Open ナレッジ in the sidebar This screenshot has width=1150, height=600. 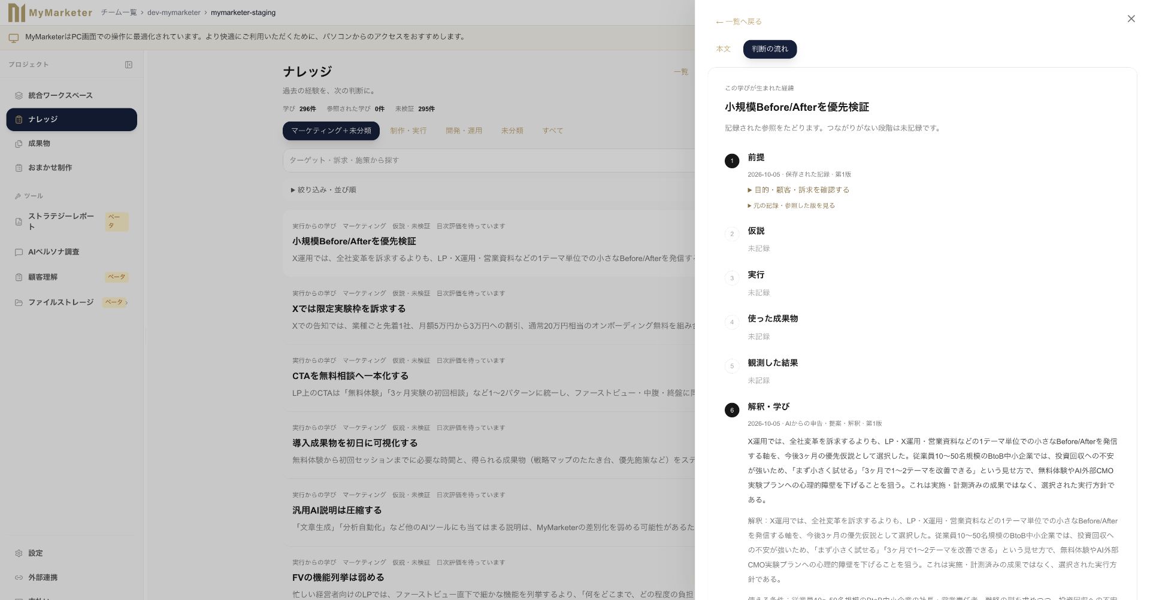pos(72,119)
